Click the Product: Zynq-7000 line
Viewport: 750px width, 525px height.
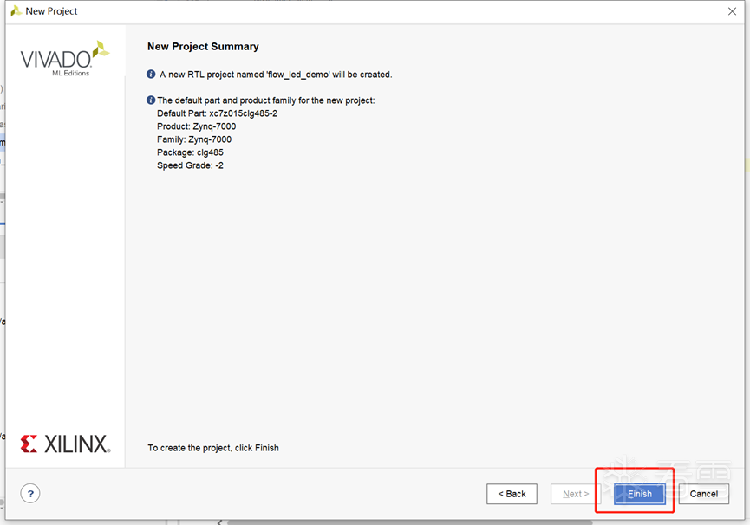[x=196, y=126]
